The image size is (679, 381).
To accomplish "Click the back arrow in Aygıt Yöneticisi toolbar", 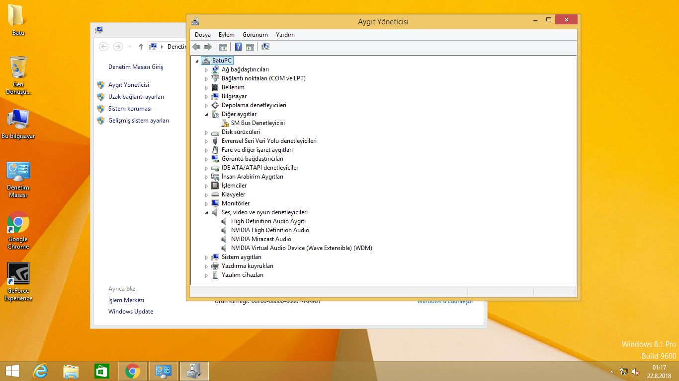I will 196,47.
